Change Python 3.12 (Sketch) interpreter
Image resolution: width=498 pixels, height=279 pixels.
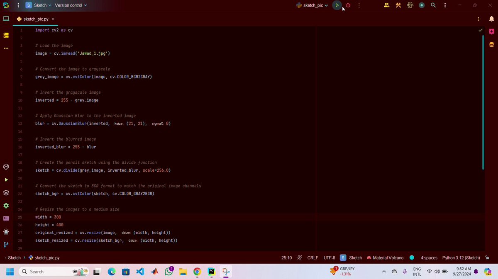click(x=461, y=257)
